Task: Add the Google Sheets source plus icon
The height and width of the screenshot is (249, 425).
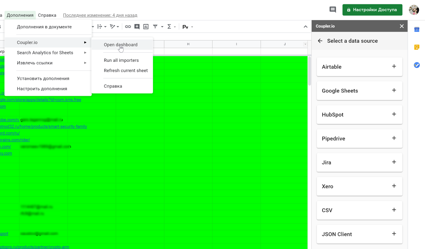Action: (394, 90)
